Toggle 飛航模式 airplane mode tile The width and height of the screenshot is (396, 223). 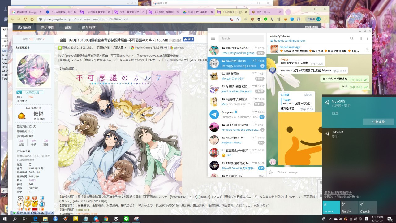click(350, 207)
